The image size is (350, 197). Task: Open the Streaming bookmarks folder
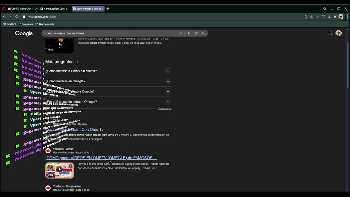tap(26, 24)
